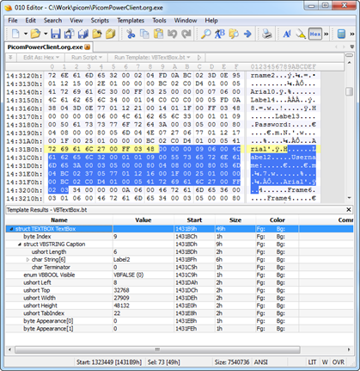Screen dimensions: 360x371
Task: Expand the overflow chevron after Calculator
Action: tap(352, 34)
